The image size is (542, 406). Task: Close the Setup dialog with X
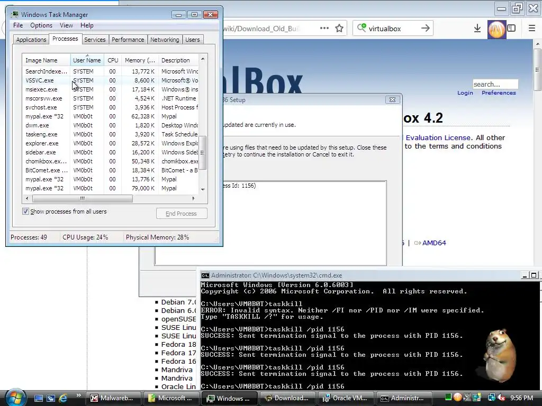click(392, 100)
